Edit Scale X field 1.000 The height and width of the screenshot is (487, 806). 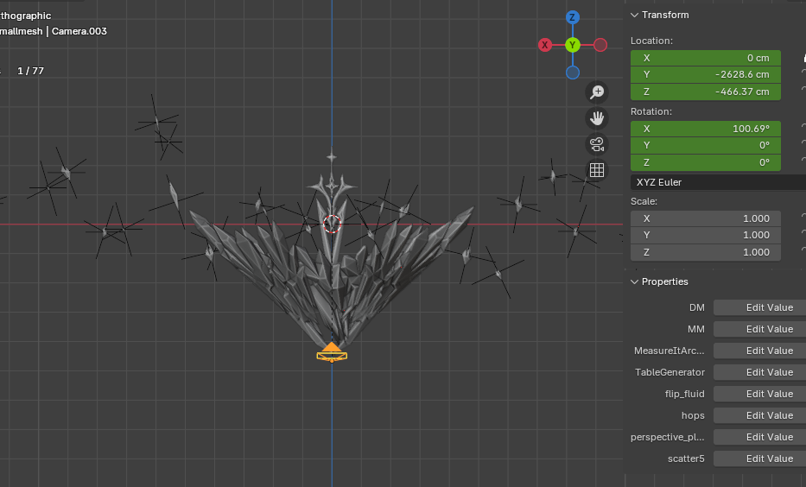point(706,218)
